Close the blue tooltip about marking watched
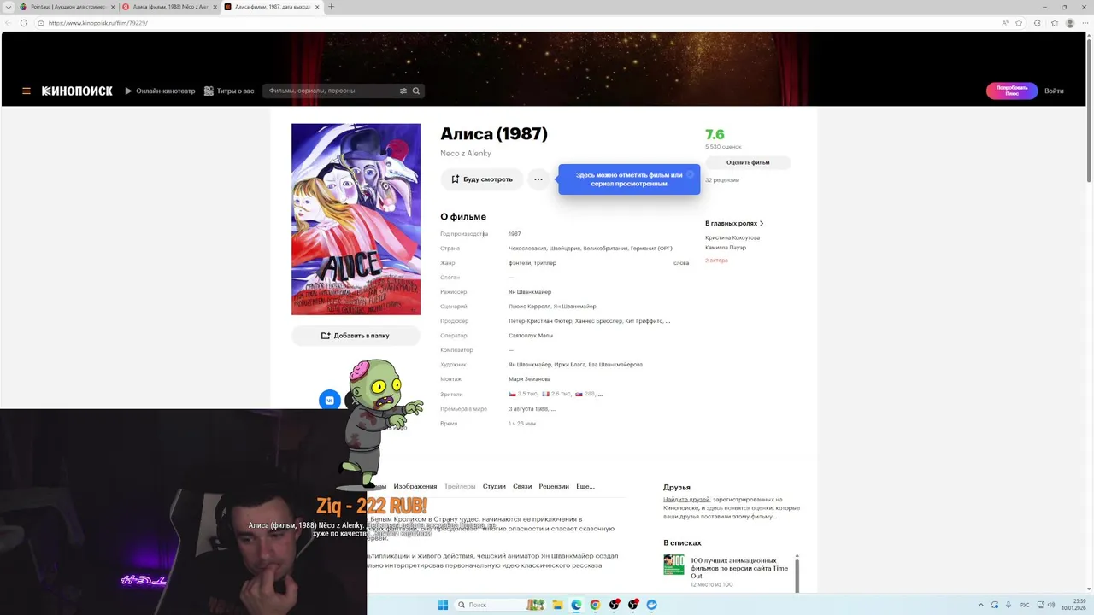Image resolution: width=1094 pixels, height=615 pixels. 691,174
